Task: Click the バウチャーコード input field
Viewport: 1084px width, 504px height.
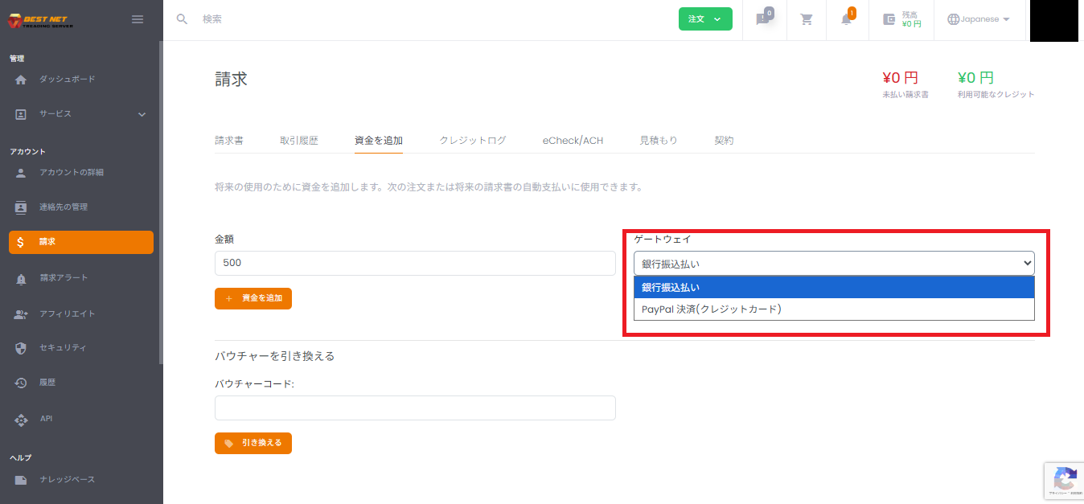Action: click(x=415, y=408)
